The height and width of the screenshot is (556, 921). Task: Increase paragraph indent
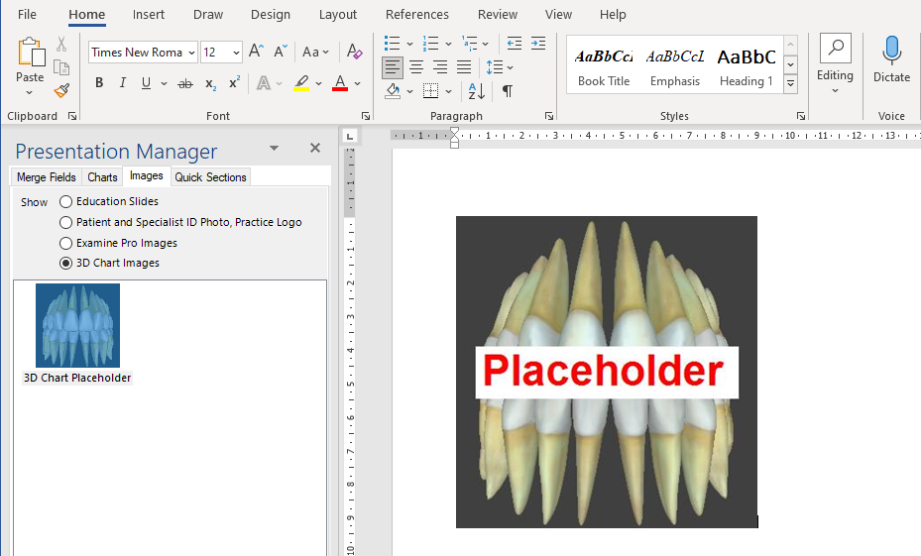pyautogui.click(x=538, y=44)
